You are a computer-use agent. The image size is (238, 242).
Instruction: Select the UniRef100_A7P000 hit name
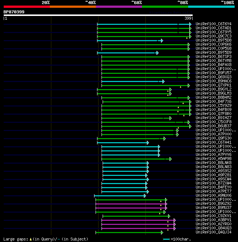pos(213,134)
